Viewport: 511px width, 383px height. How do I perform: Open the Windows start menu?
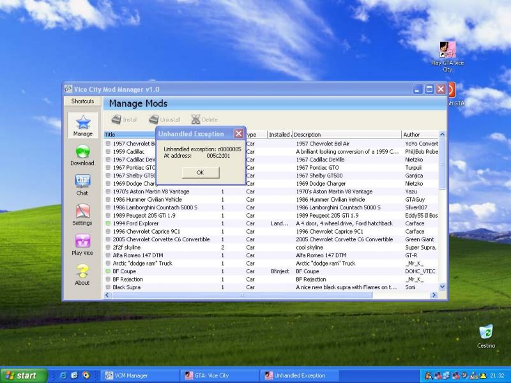tap(24, 375)
